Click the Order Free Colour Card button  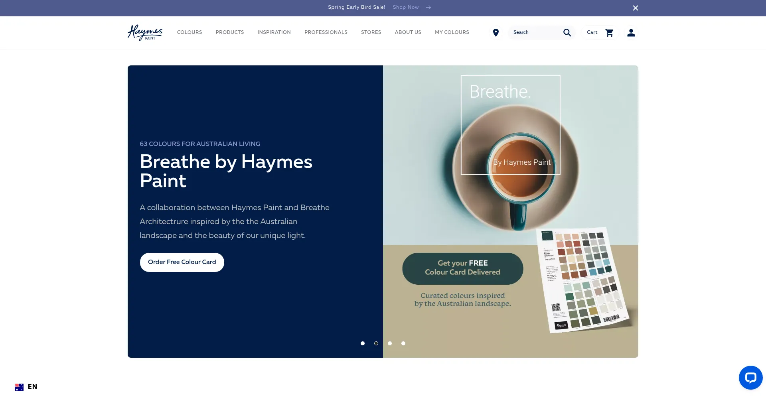182,262
